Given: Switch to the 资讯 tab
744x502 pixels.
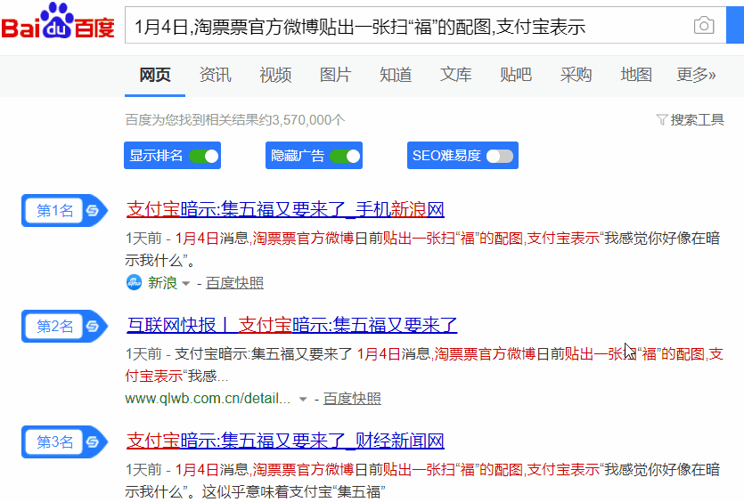Looking at the screenshot, I should (x=215, y=75).
